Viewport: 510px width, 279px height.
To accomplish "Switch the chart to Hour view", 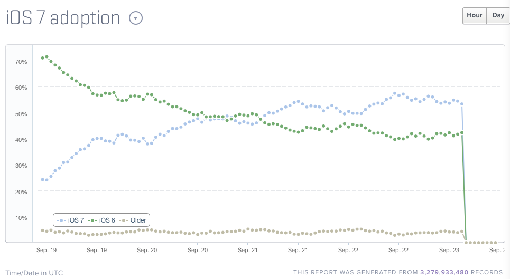I will coord(474,15).
